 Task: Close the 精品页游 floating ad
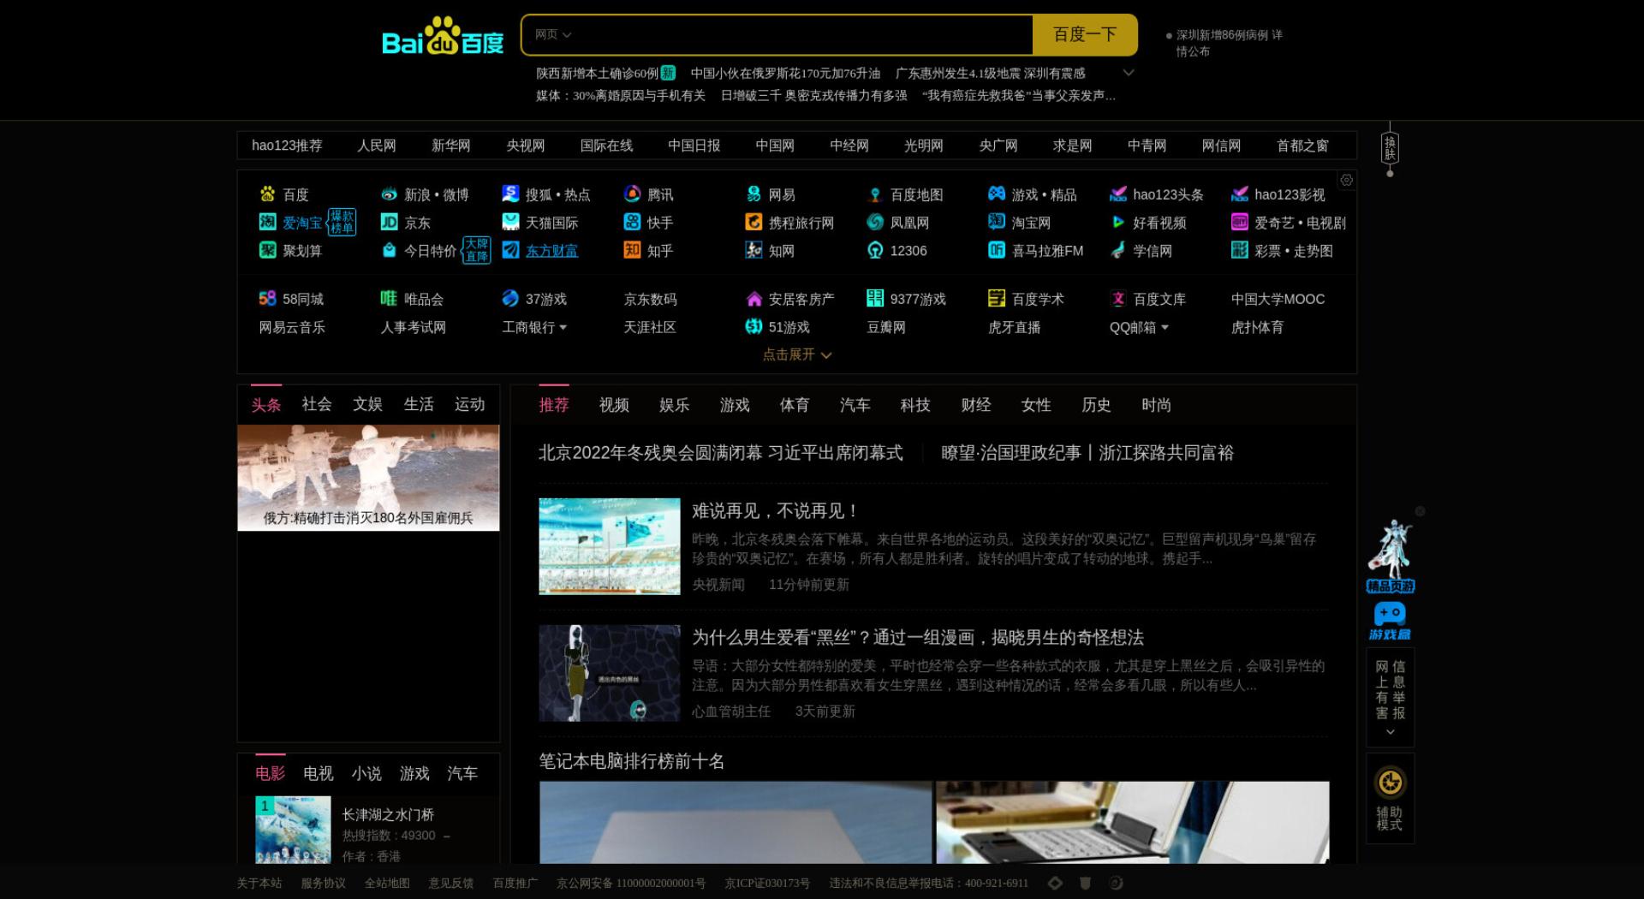click(x=1420, y=511)
